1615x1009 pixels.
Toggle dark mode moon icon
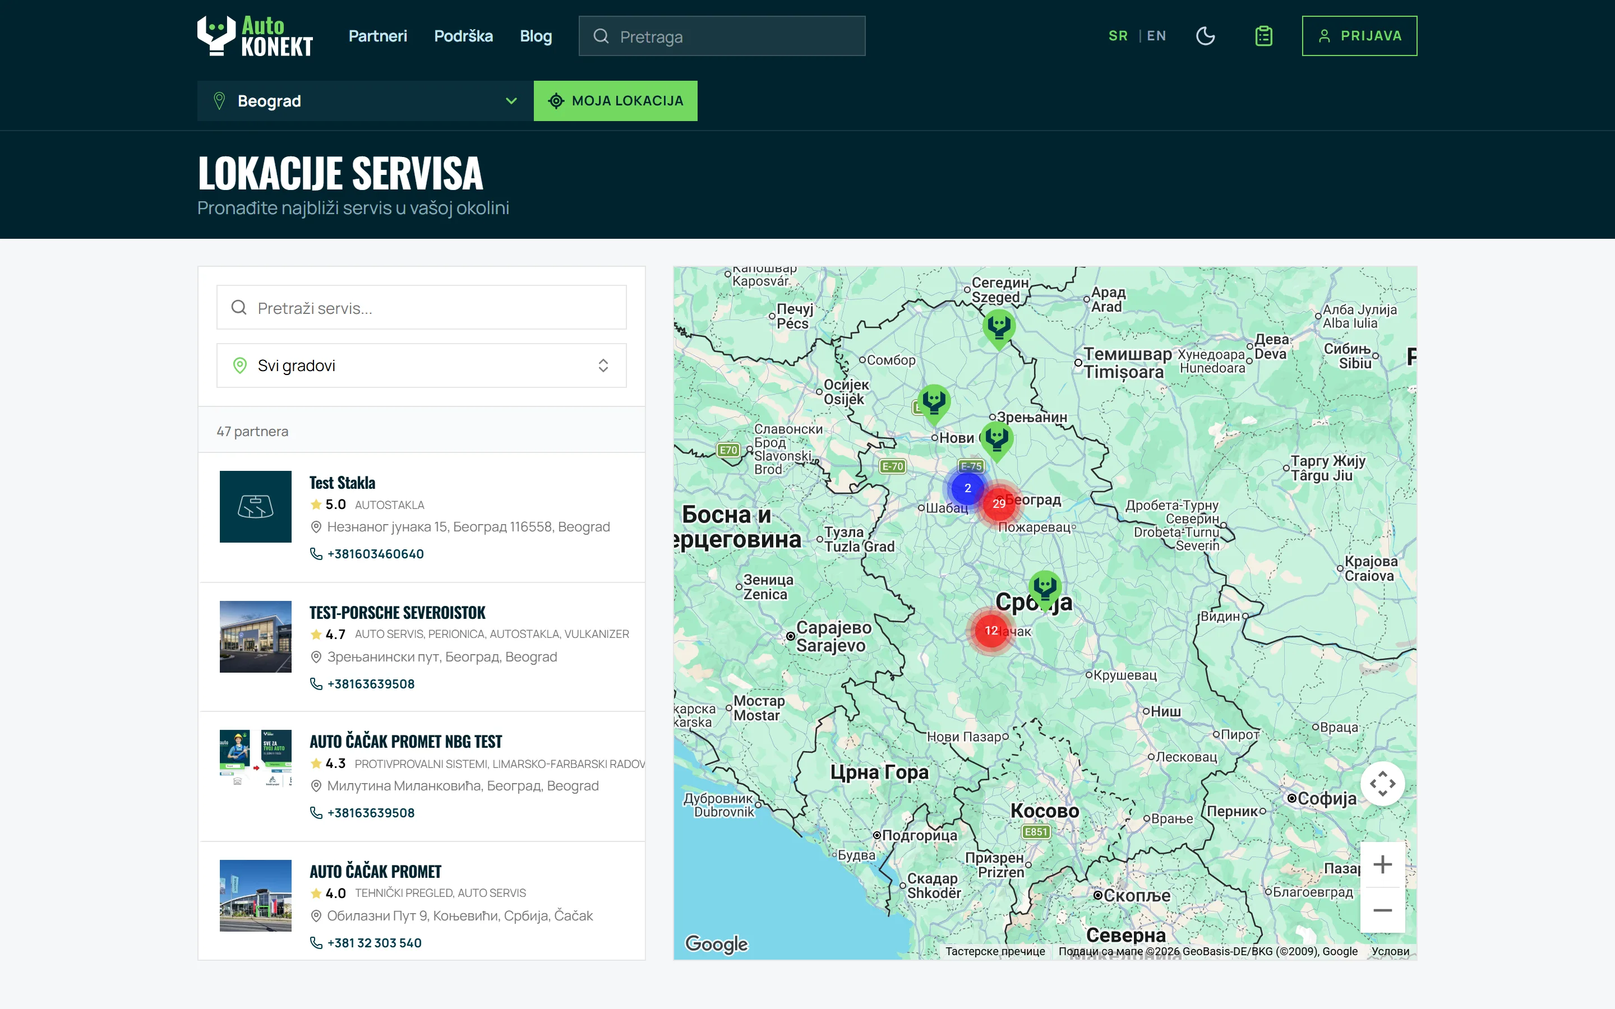(1205, 36)
